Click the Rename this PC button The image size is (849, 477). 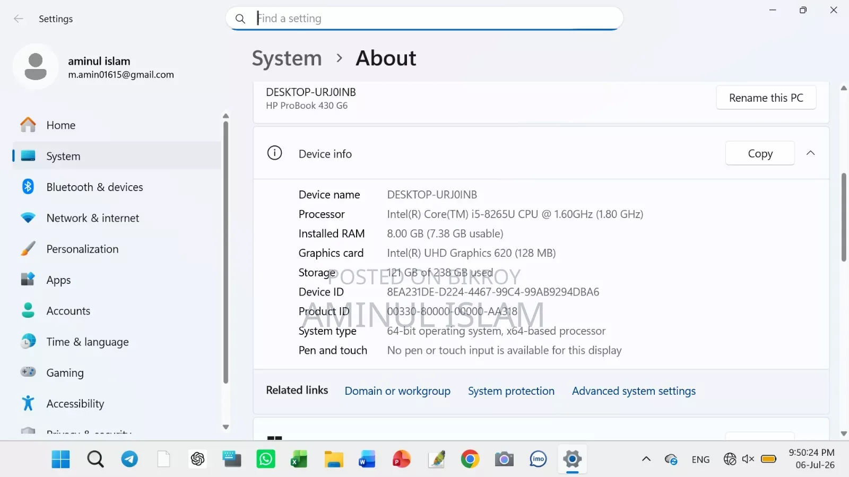point(766,98)
